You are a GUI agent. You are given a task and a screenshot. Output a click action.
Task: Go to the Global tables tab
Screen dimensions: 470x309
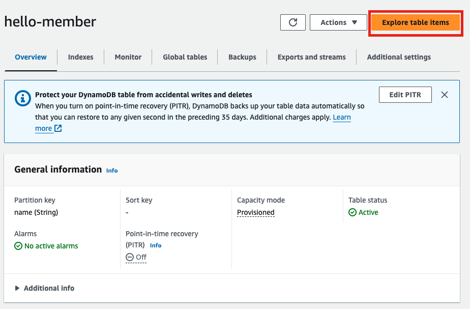(x=185, y=57)
